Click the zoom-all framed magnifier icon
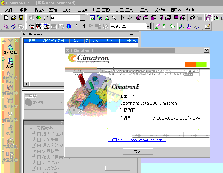The height and width of the screenshot is (173, 223). (92, 18)
